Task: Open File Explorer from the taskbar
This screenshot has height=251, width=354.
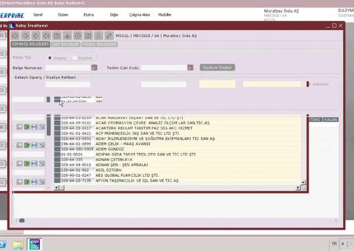Action: point(18,245)
